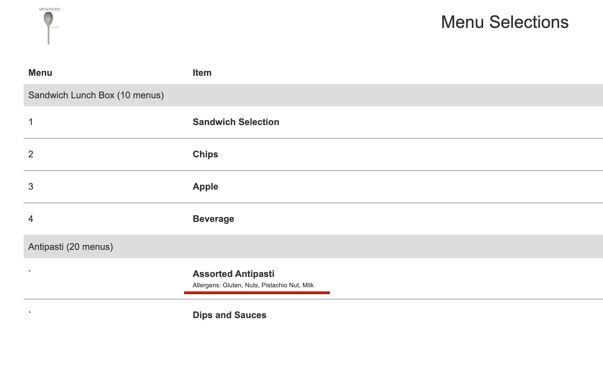The width and height of the screenshot is (603, 366).
Task: Click the Beverage item
Action: click(x=213, y=219)
